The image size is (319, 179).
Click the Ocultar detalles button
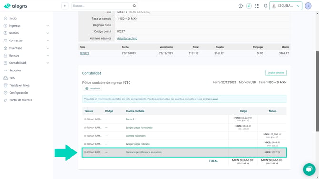(276, 73)
